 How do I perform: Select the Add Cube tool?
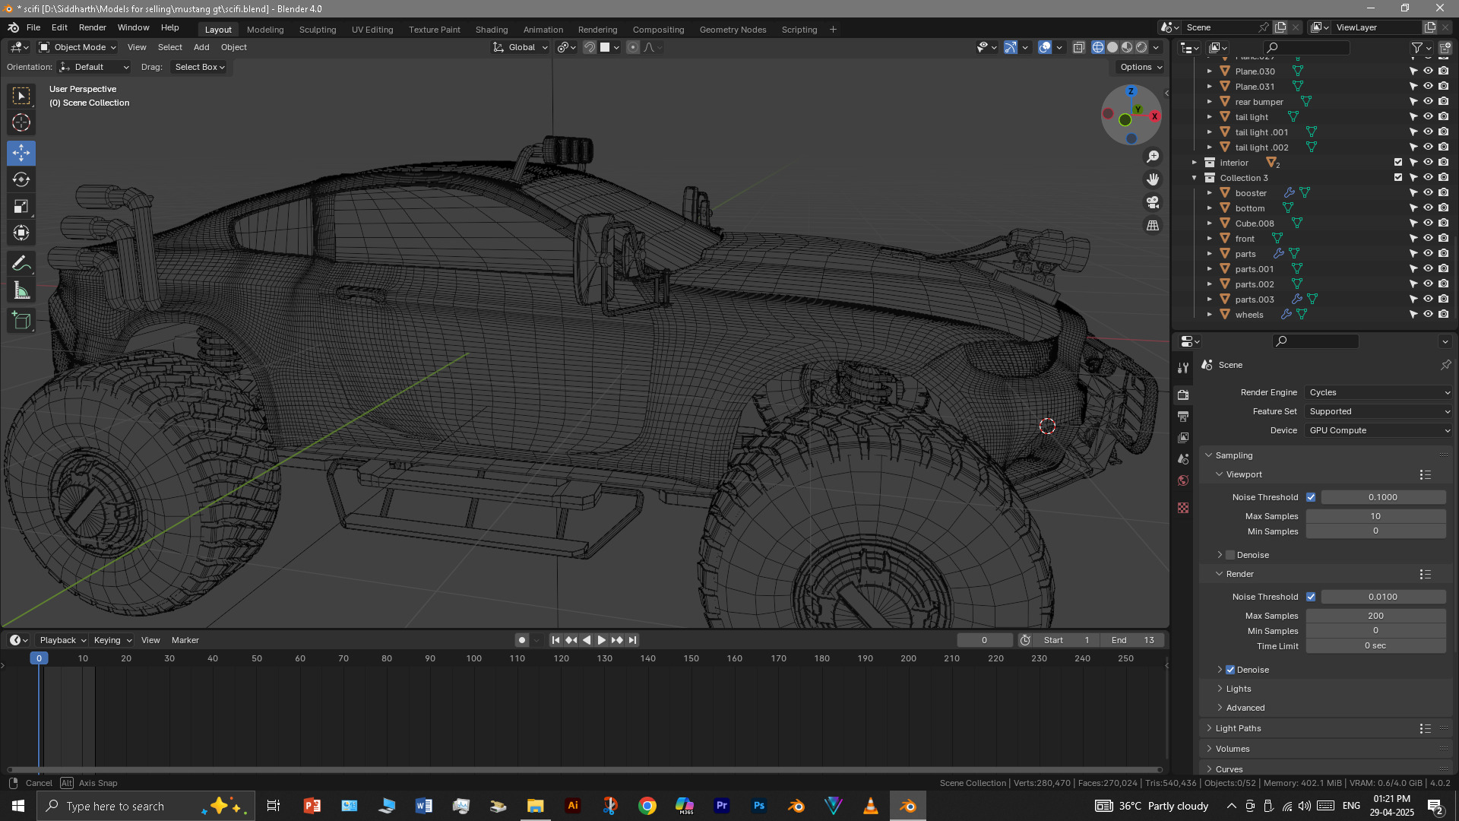pyautogui.click(x=21, y=321)
